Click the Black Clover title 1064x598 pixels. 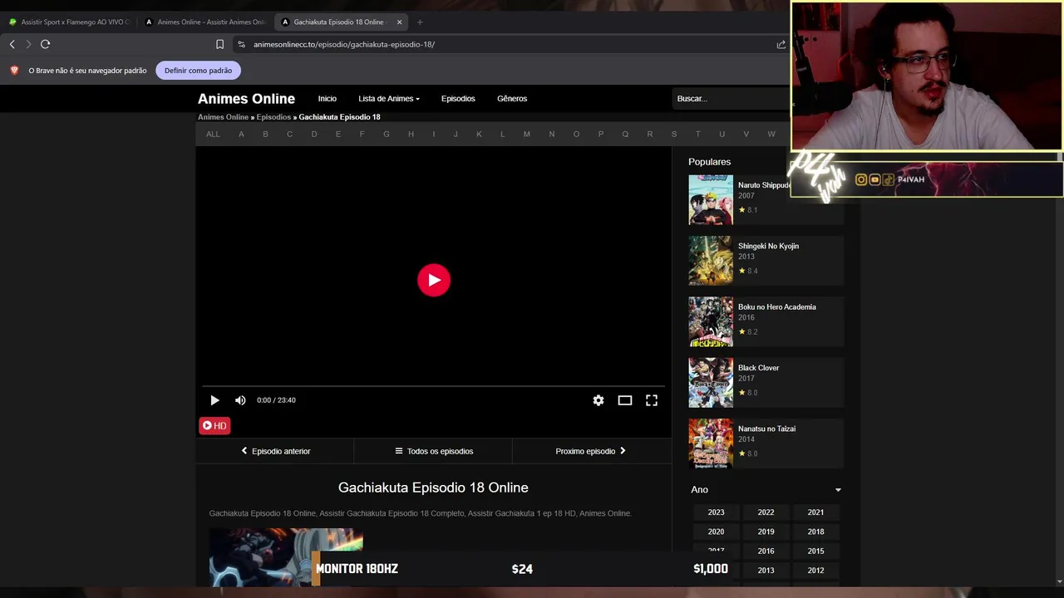[758, 368]
